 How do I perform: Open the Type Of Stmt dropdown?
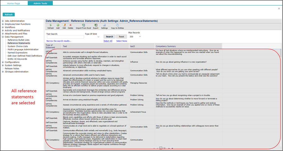click(x=93, y=37)
